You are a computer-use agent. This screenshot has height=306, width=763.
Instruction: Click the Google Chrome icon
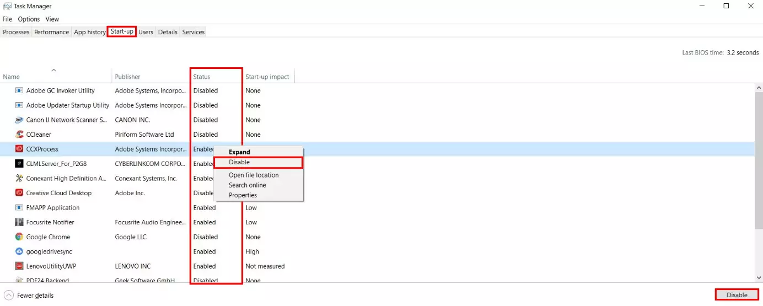point(19,237)
